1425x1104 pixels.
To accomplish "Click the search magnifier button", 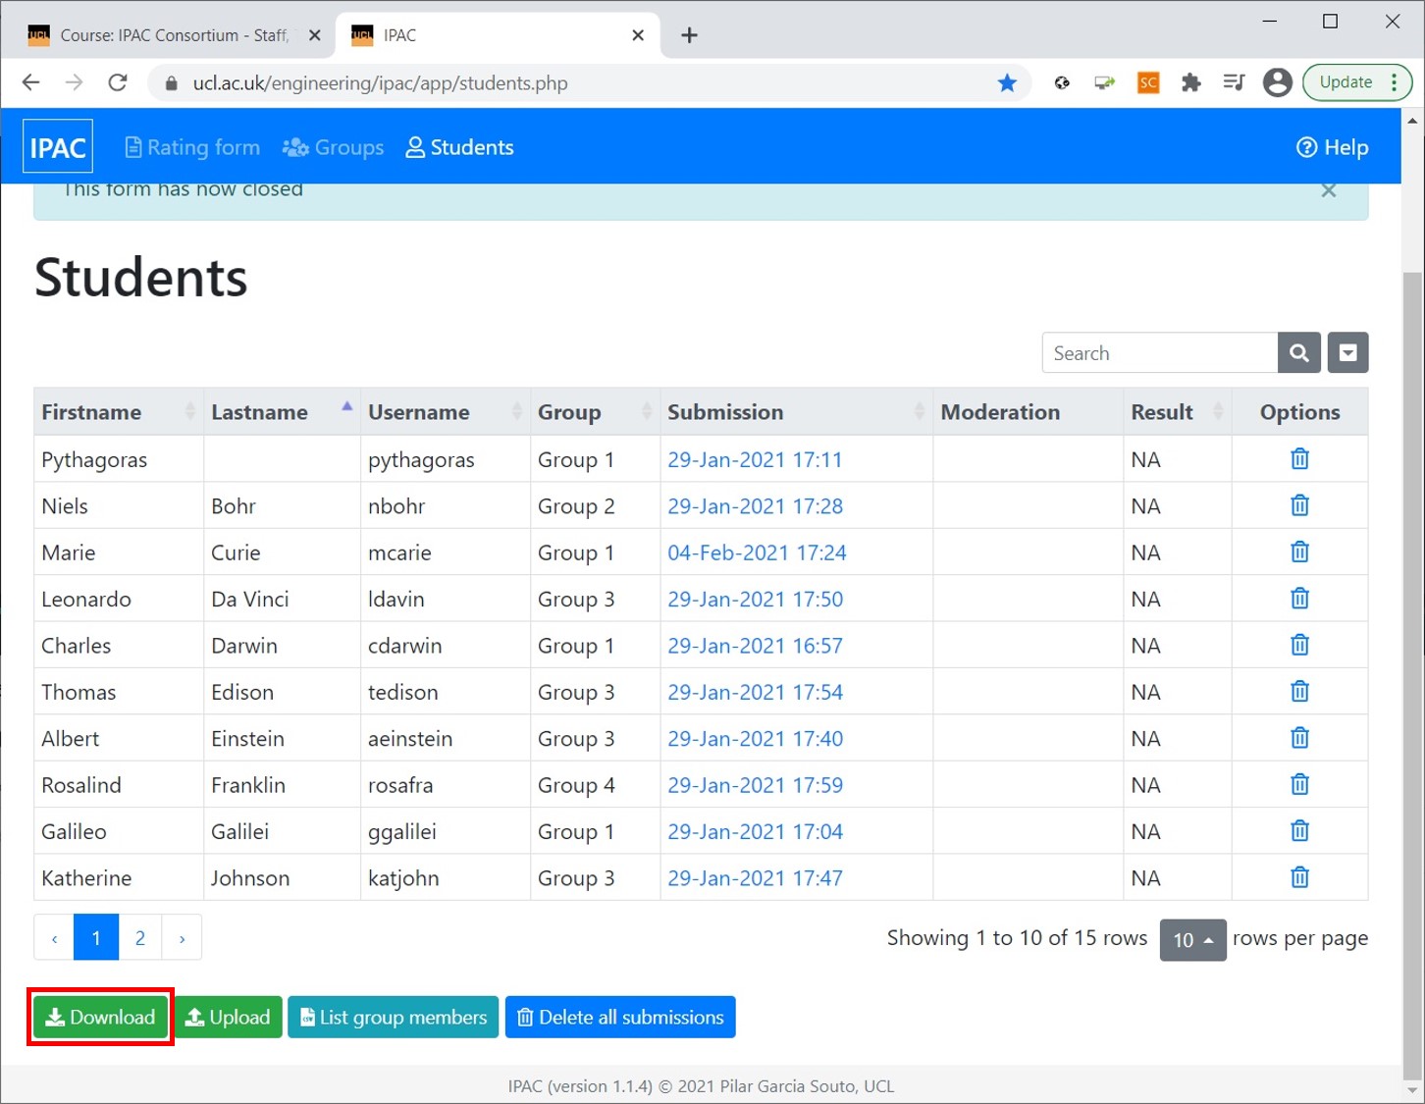I will point(1298,353).
